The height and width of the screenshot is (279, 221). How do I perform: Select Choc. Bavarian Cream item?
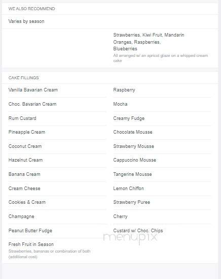point(32,104)
